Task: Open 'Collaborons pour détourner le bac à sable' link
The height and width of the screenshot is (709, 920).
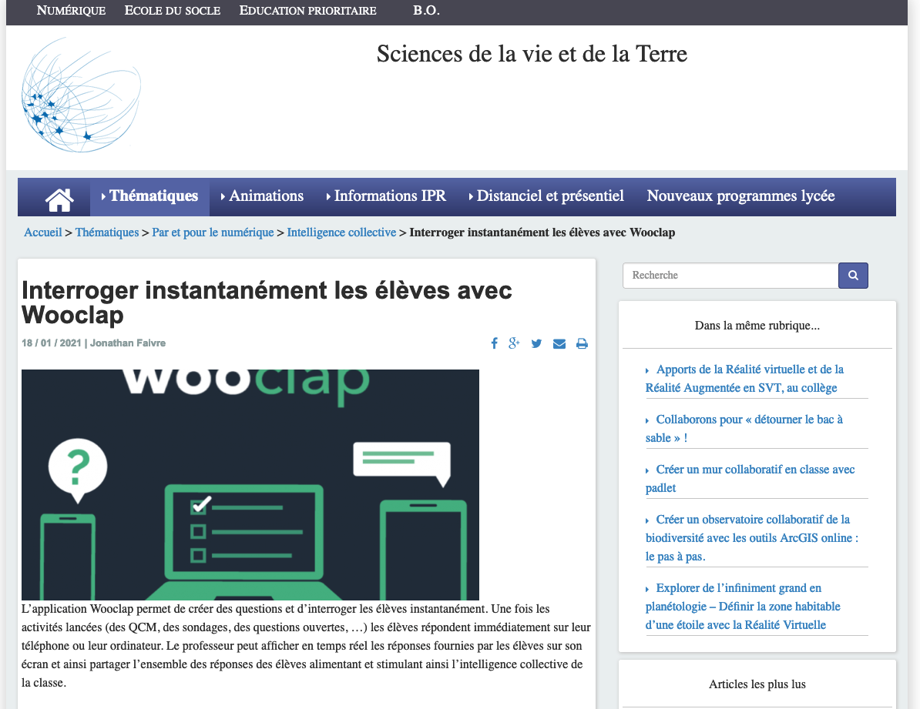Action: [744, 429]
